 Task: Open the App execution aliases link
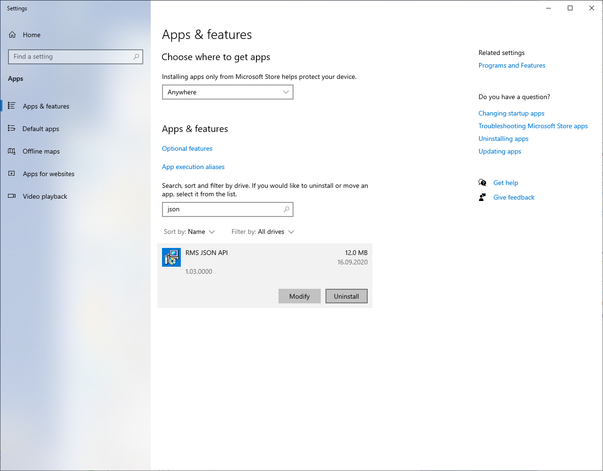193,167
